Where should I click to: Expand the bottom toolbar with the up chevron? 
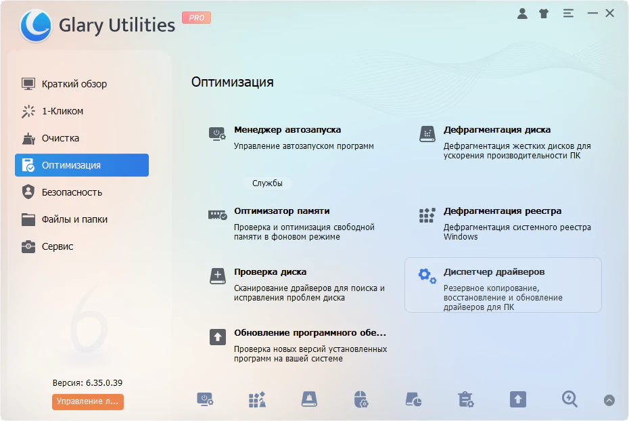(609, 400)
